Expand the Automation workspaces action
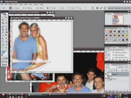The image size is (131, 98). click(113, 52)
